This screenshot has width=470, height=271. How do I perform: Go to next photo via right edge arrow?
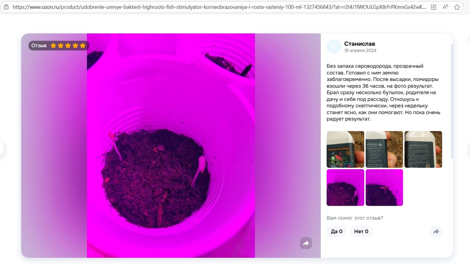point(468,149)
